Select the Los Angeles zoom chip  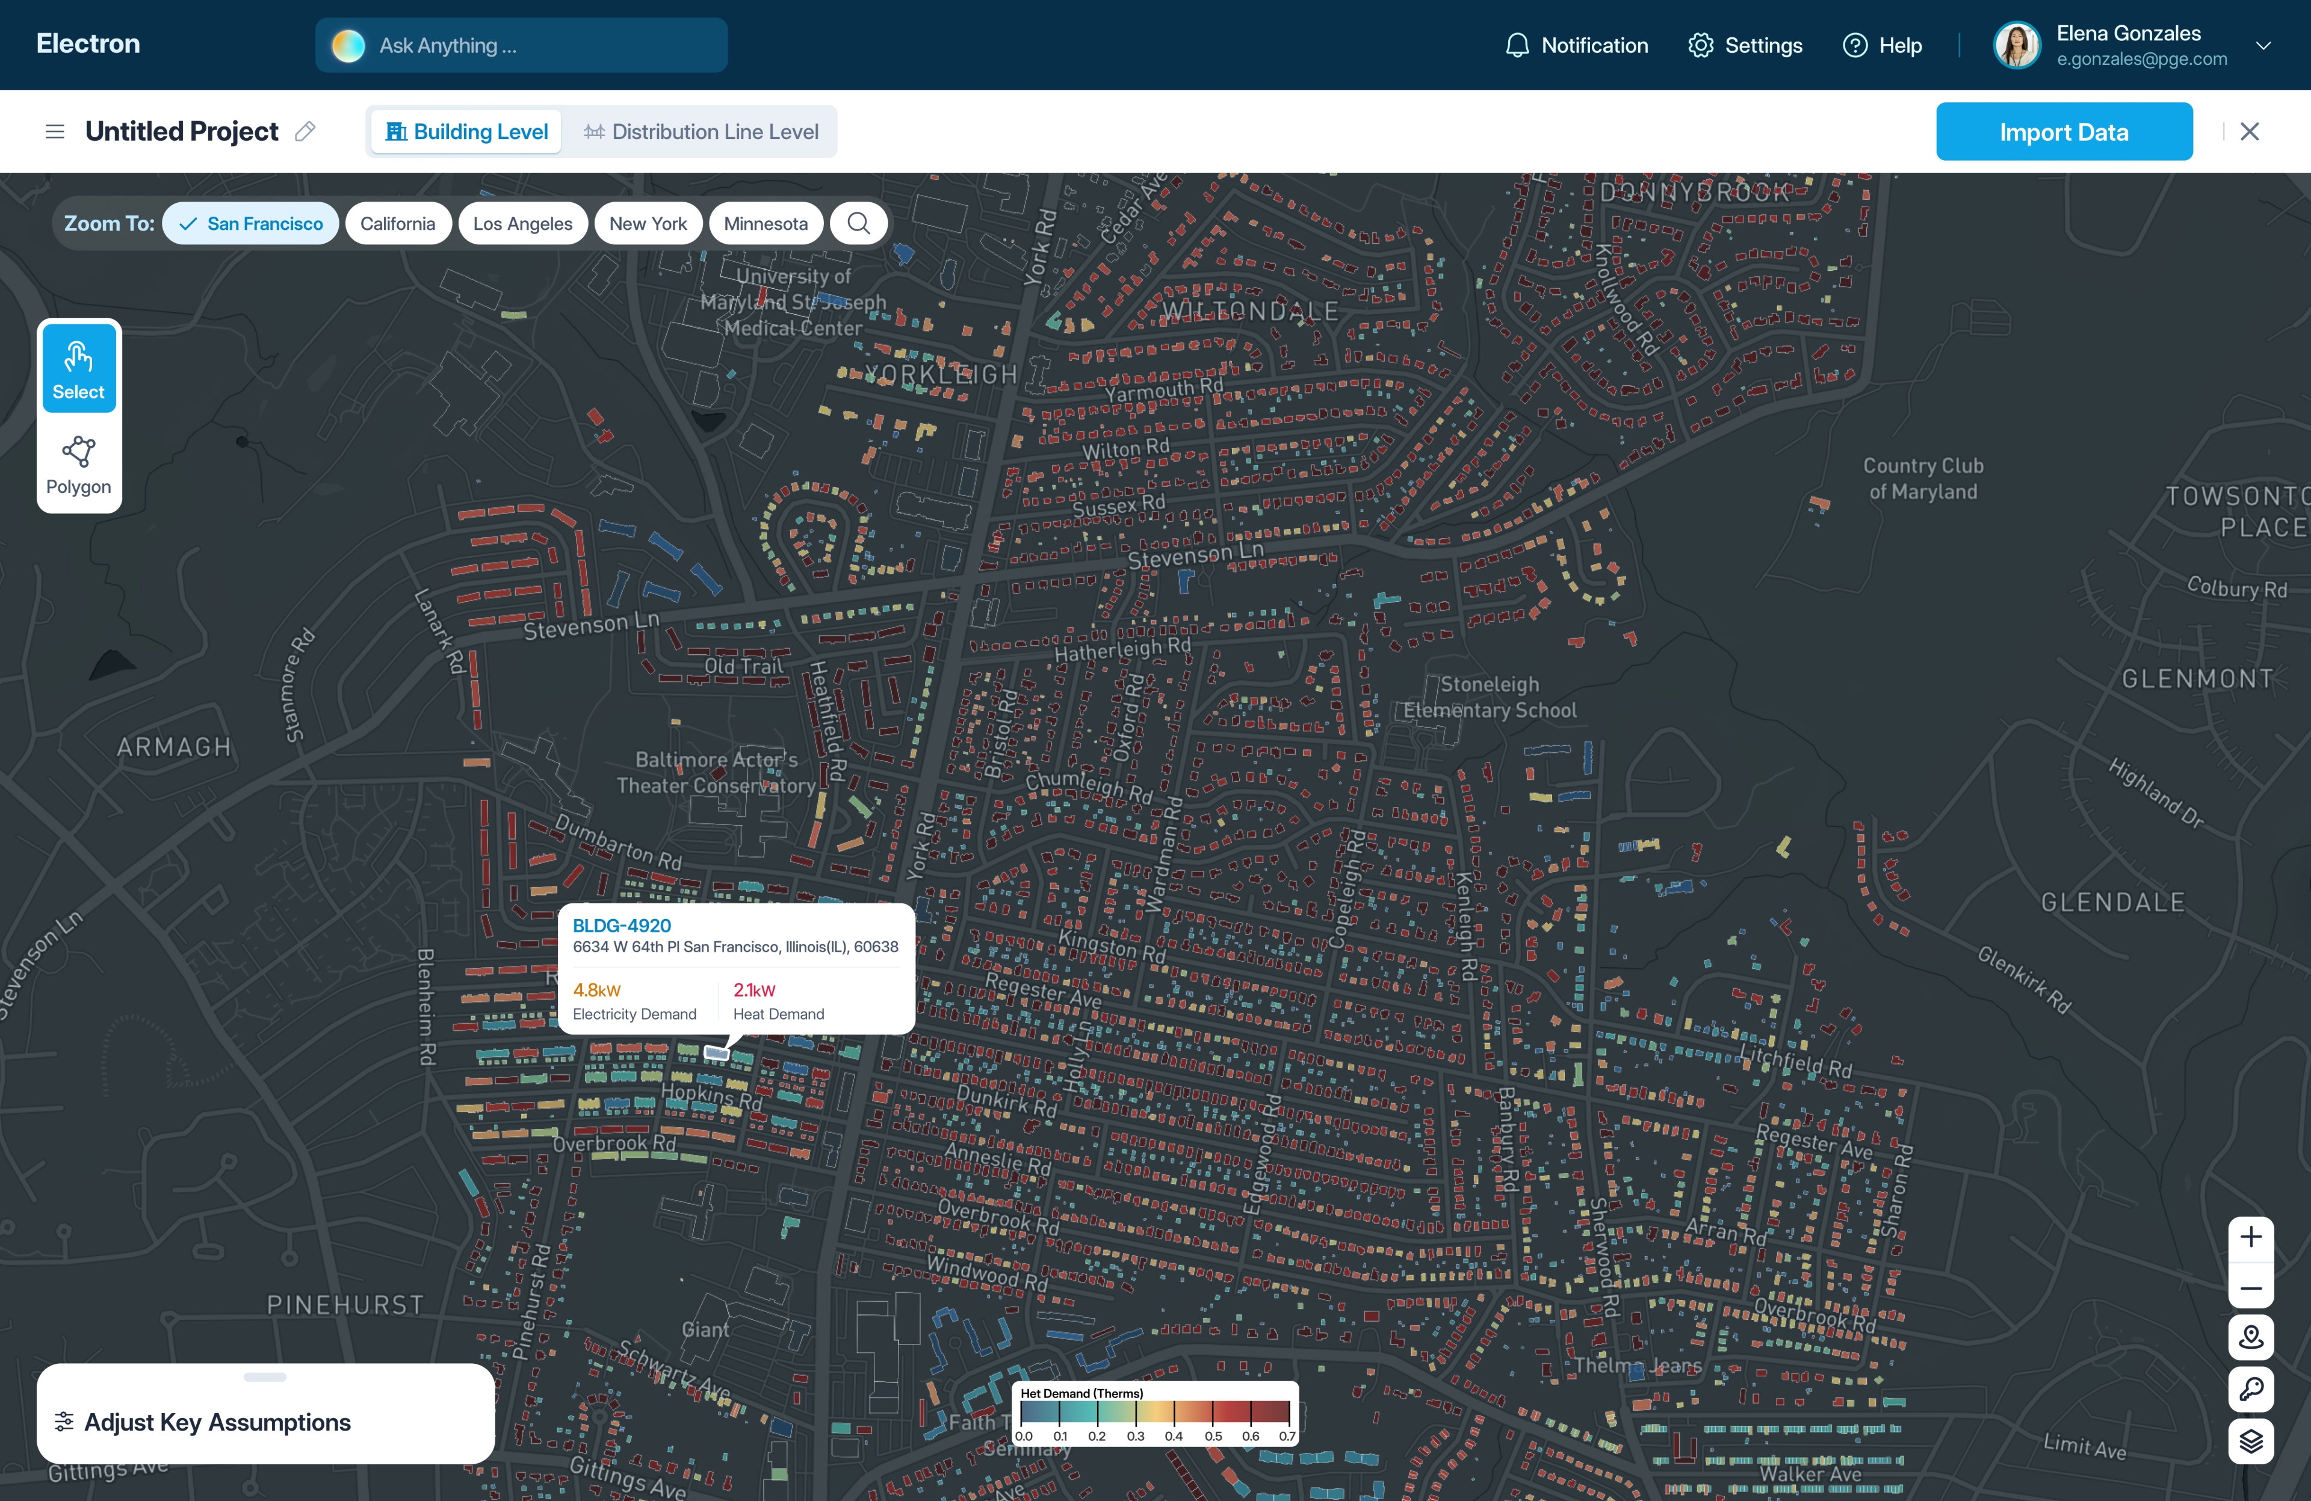tap(522, 223)
